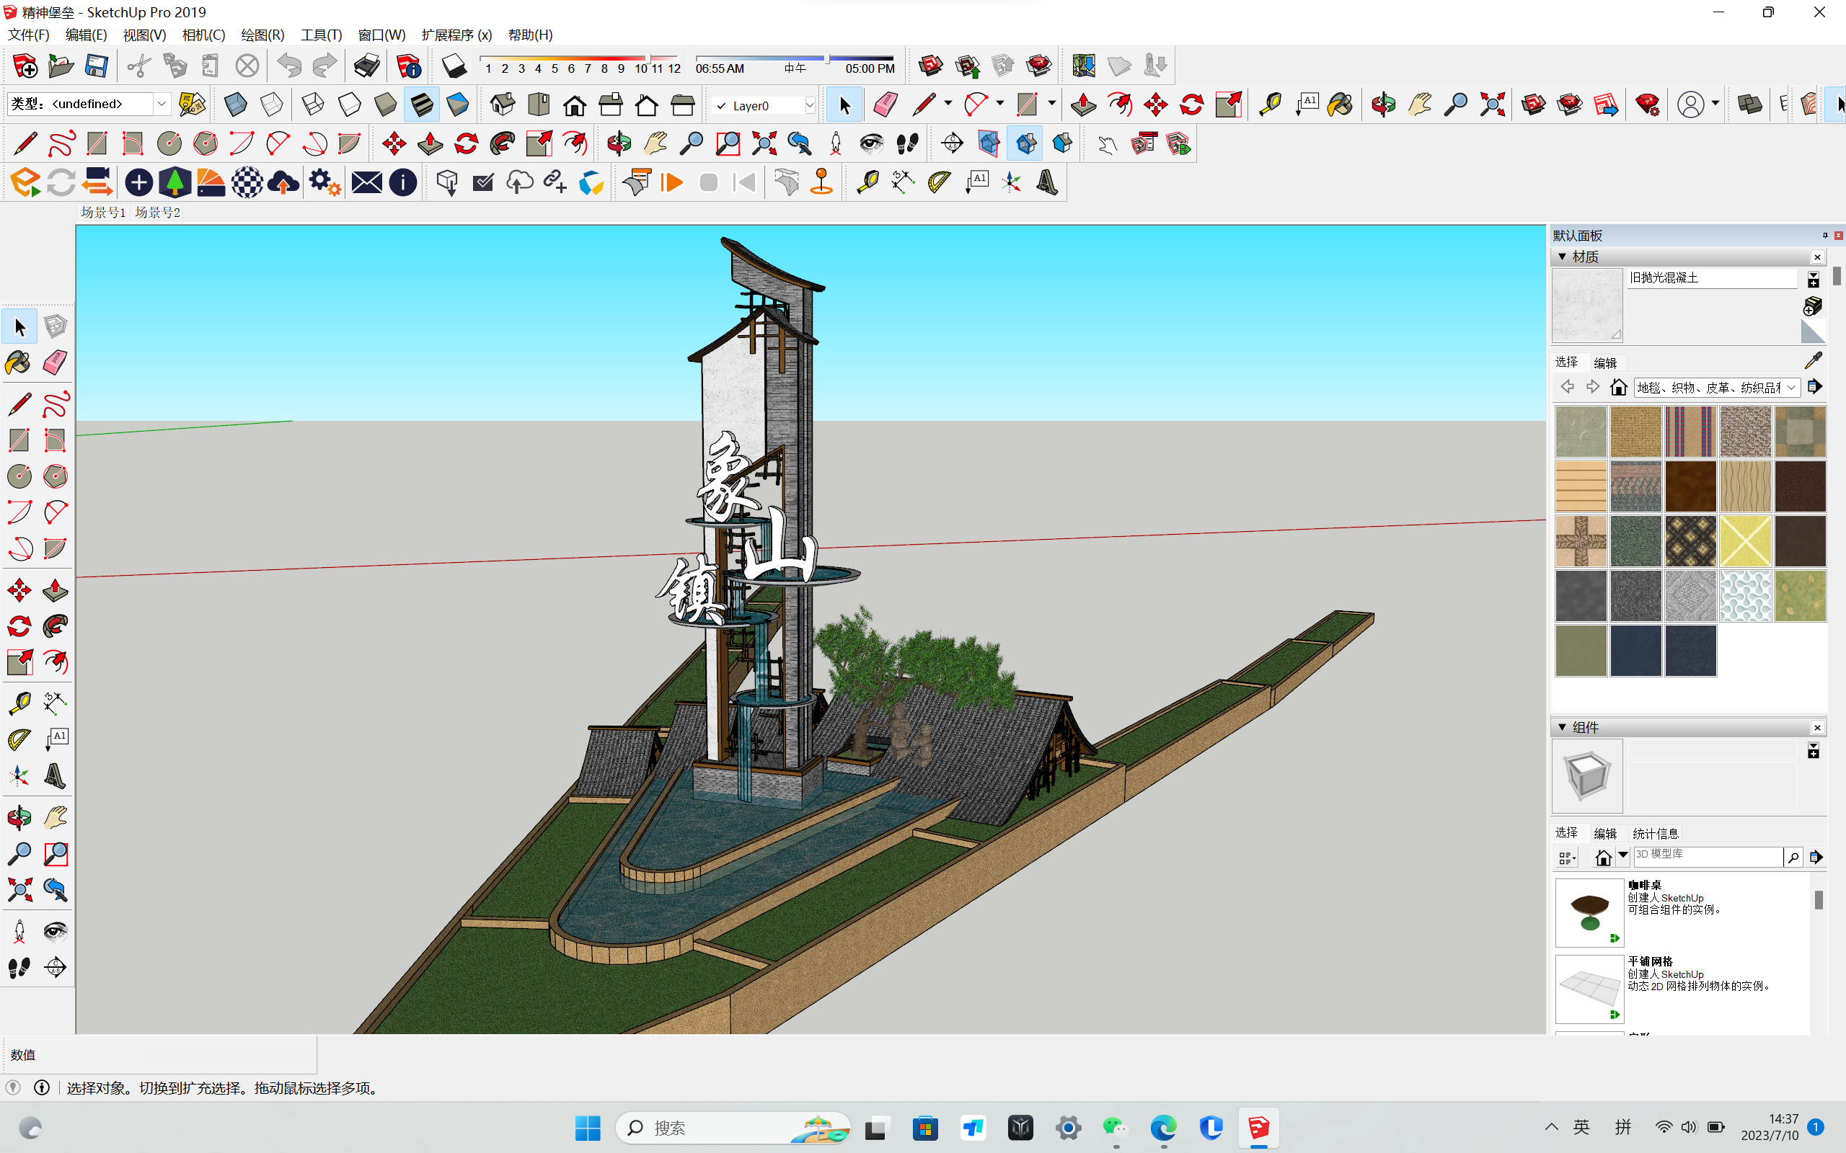
Task: Open the 相机(C) menu
Action: tap(203, 35)
